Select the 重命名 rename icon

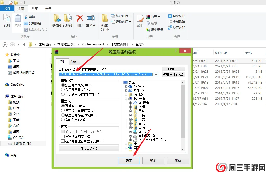tap(91, 19)
